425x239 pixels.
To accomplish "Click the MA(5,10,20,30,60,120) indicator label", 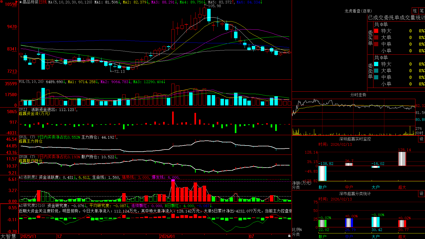I will click(70, 2).
